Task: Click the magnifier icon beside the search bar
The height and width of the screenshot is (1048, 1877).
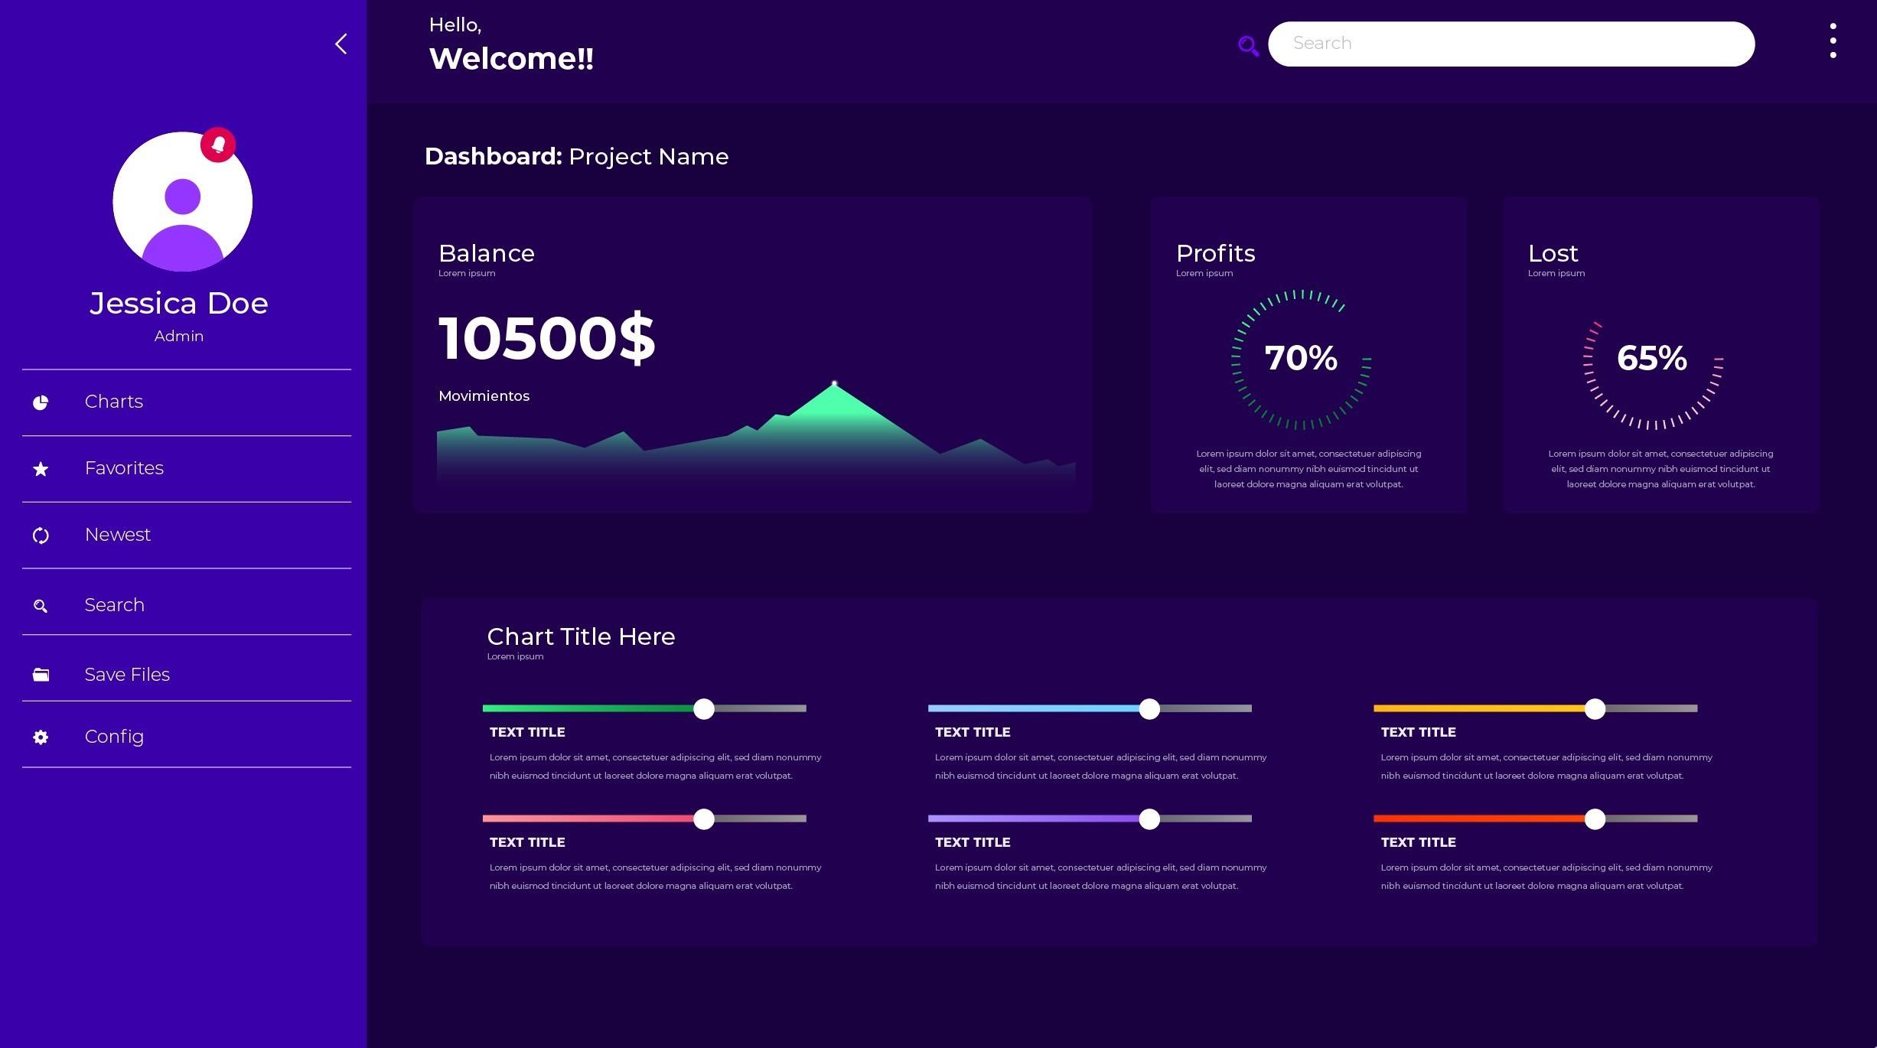Action: [x=1247, y=46]
